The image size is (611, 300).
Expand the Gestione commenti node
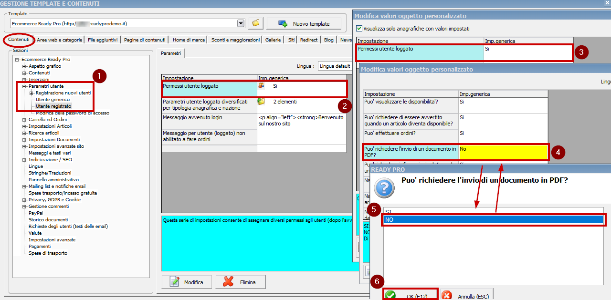click(24, 207)
